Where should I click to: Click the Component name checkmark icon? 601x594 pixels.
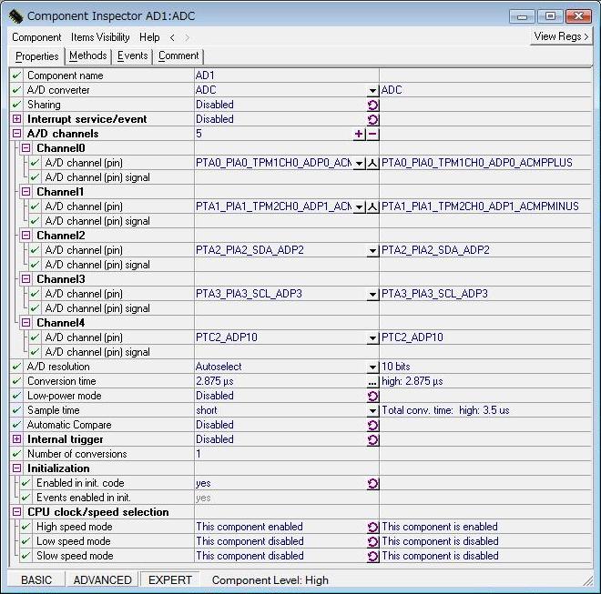pyautogui.click(x=16, y=76)
